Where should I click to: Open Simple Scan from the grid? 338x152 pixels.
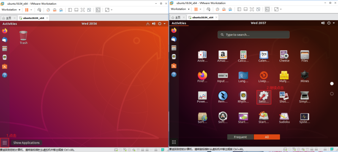pyautogui.click(x=305, y=97)
